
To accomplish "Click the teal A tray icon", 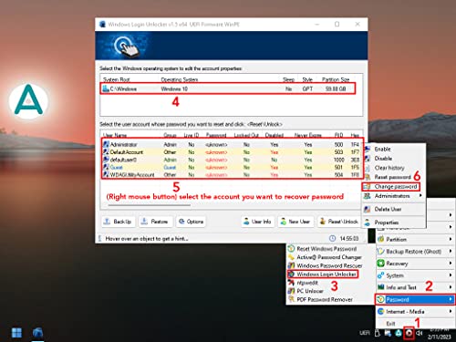I will click(399, 333).
